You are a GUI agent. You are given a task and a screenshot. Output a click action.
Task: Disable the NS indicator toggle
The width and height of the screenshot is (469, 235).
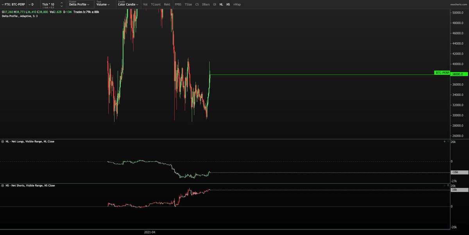point(228,4)
